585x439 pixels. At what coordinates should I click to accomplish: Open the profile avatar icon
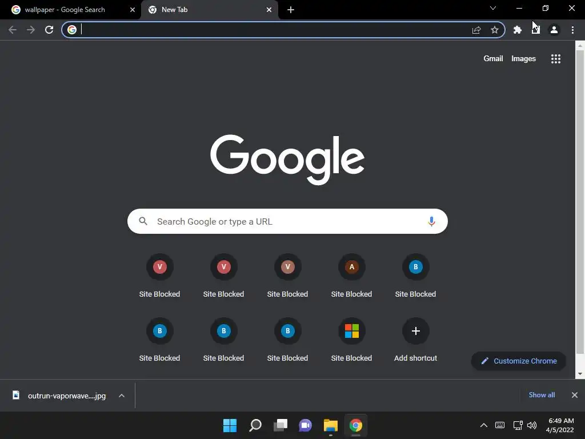tap(554, 30)
